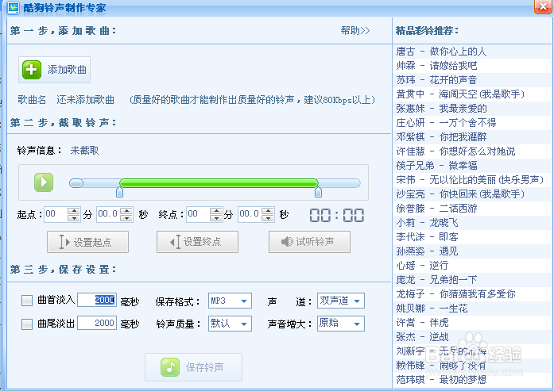Image resolution: width=554 pixels, height=391 pixels.
Task: Click the start marker handle on the timeline
Action: (x=120, y=192)
